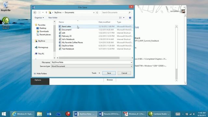Click the forward navigation arrow
This screenshot has width=208, height=117.
point(39,12)
